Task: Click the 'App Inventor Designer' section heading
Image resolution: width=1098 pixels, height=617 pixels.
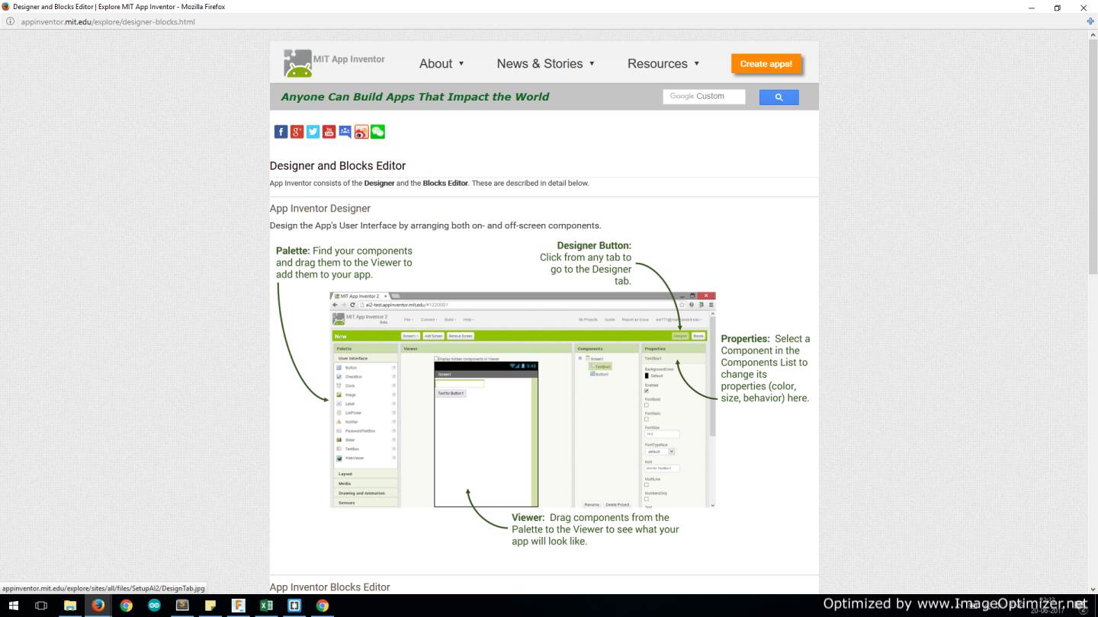Action: pyautogui.click(x=320, y=209)
